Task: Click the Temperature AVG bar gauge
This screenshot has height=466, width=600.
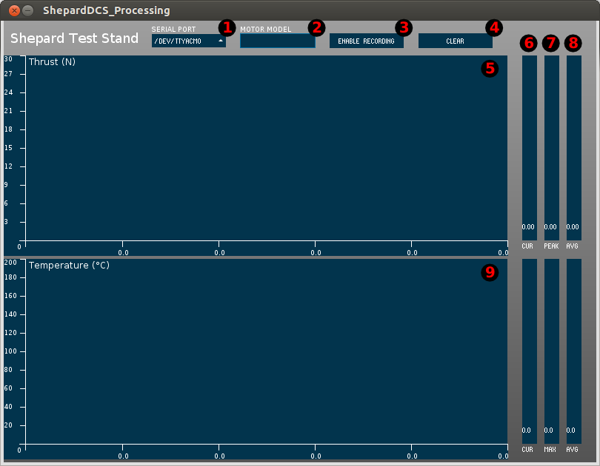Action: click(x=573, y=351)
